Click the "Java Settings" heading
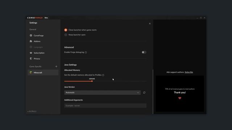The width and height of the screenshot is (232, 130). (70, 65)
